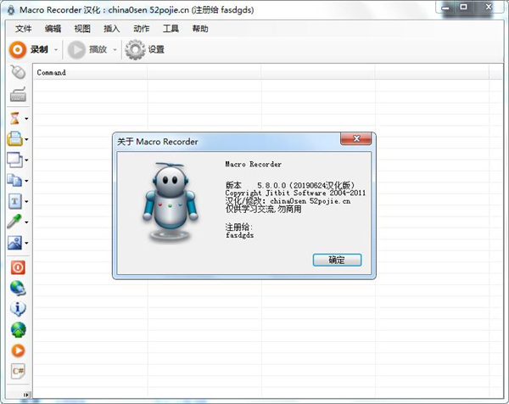Image resolution: width=509 pixels, height=404 pixels.
Task: Expand the windows icon dropdown arrow
Action: click(x=26, y=160)
